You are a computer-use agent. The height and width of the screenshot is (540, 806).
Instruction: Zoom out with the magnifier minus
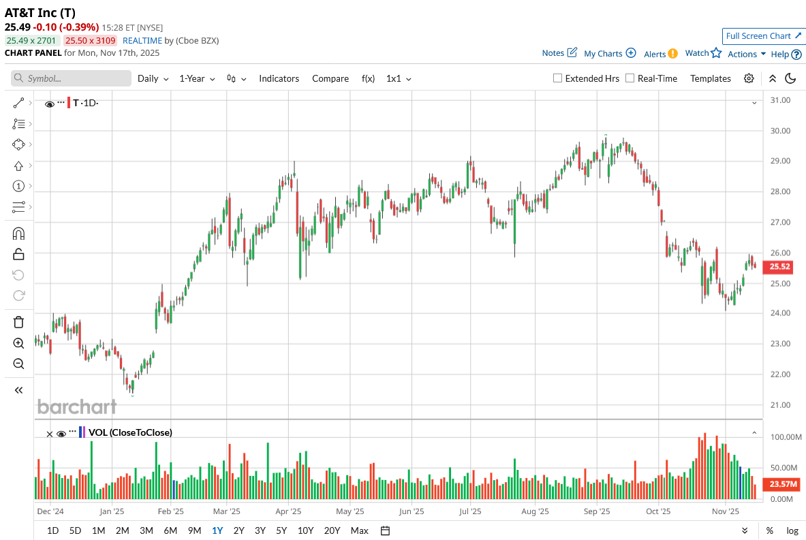click(x=18, y=364)
